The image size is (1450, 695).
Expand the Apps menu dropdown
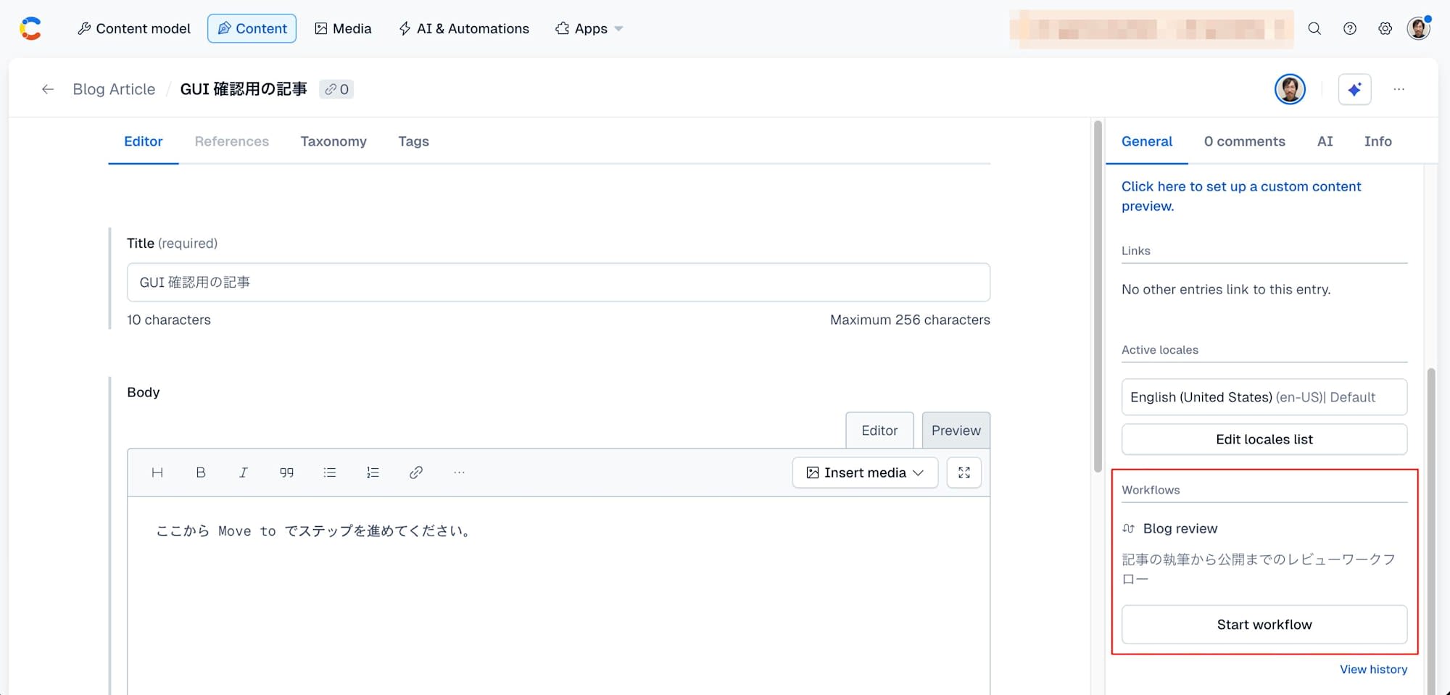(x=589, y=28)
